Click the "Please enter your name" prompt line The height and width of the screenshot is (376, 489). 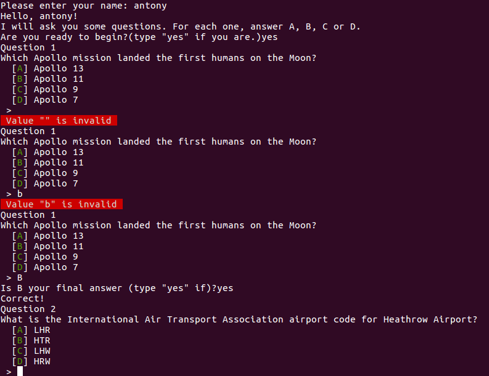point(83,6)
